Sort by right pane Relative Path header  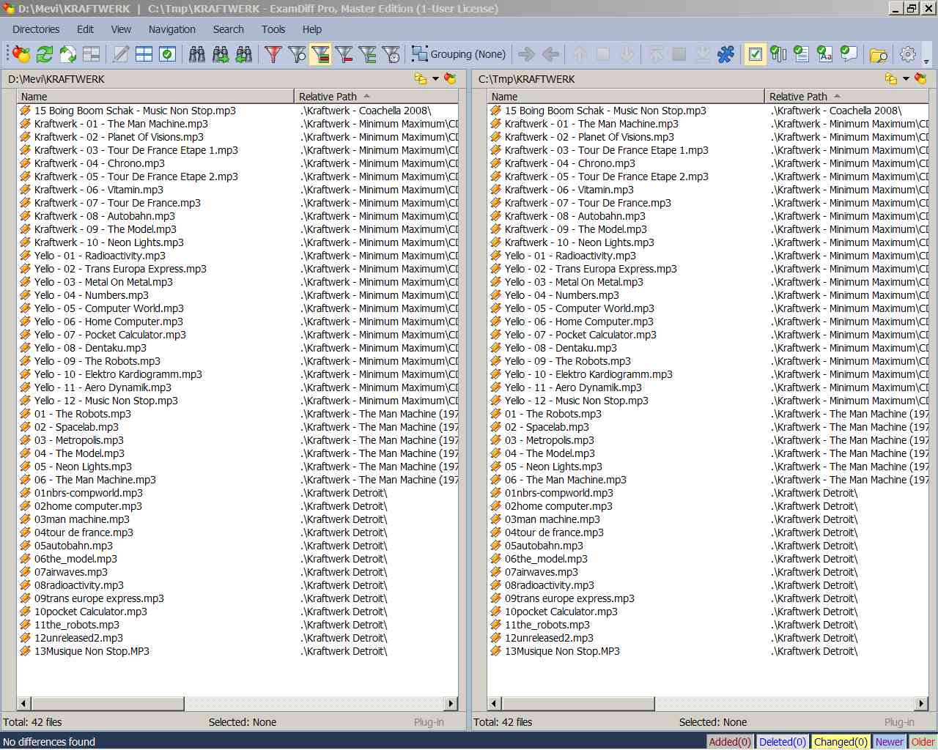pos(847,96)
